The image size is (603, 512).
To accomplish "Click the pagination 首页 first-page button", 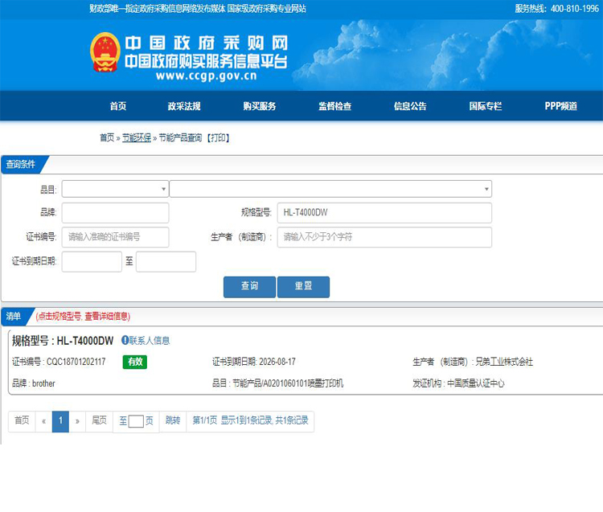I will click(22, 421).
